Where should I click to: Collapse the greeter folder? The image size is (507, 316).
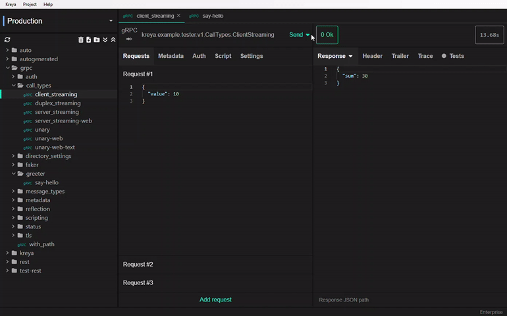click(x=14, y=174)
